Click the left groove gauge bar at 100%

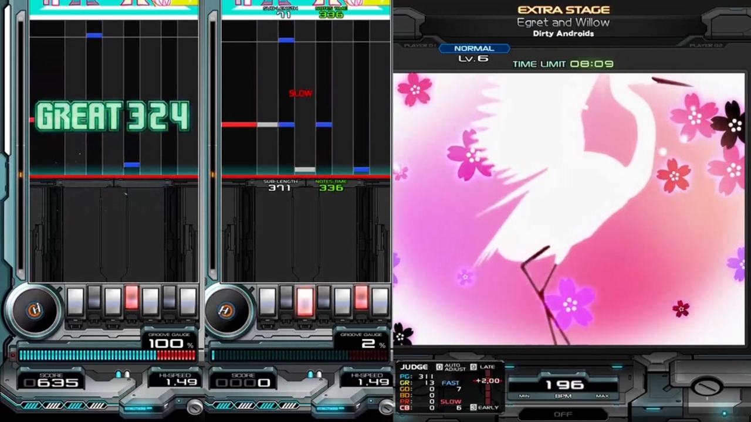coord(107,355)
